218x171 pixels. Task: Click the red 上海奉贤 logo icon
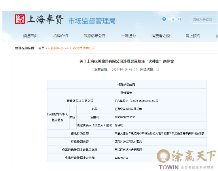click(x=20, y=19)
